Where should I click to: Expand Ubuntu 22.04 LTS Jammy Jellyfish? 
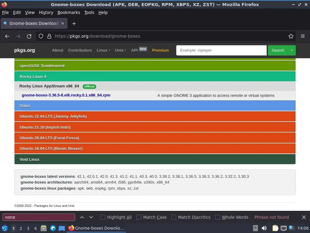click(155, 116)
